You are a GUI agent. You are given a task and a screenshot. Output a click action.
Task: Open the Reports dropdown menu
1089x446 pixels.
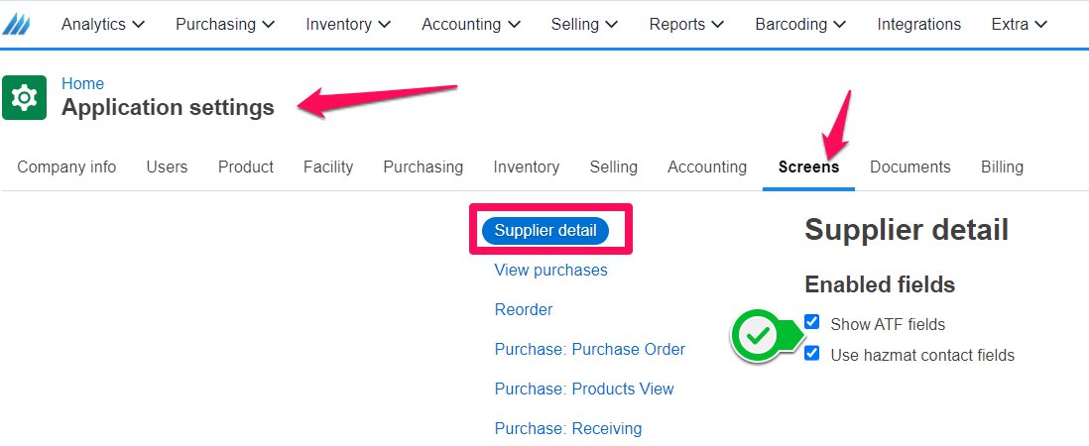(x=686, y=24)
